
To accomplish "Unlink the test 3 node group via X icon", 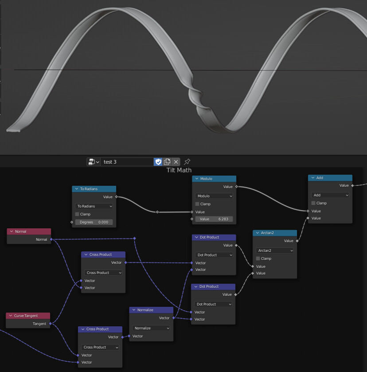I will tap(176, 162).
